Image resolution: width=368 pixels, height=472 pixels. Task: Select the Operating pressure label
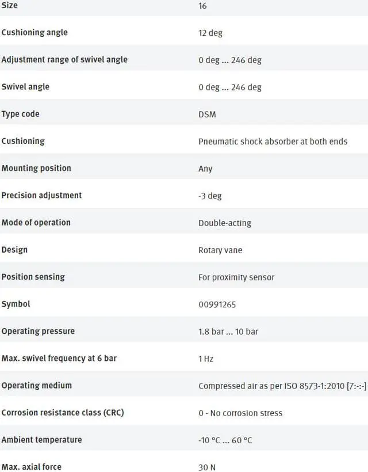(38, 331)
